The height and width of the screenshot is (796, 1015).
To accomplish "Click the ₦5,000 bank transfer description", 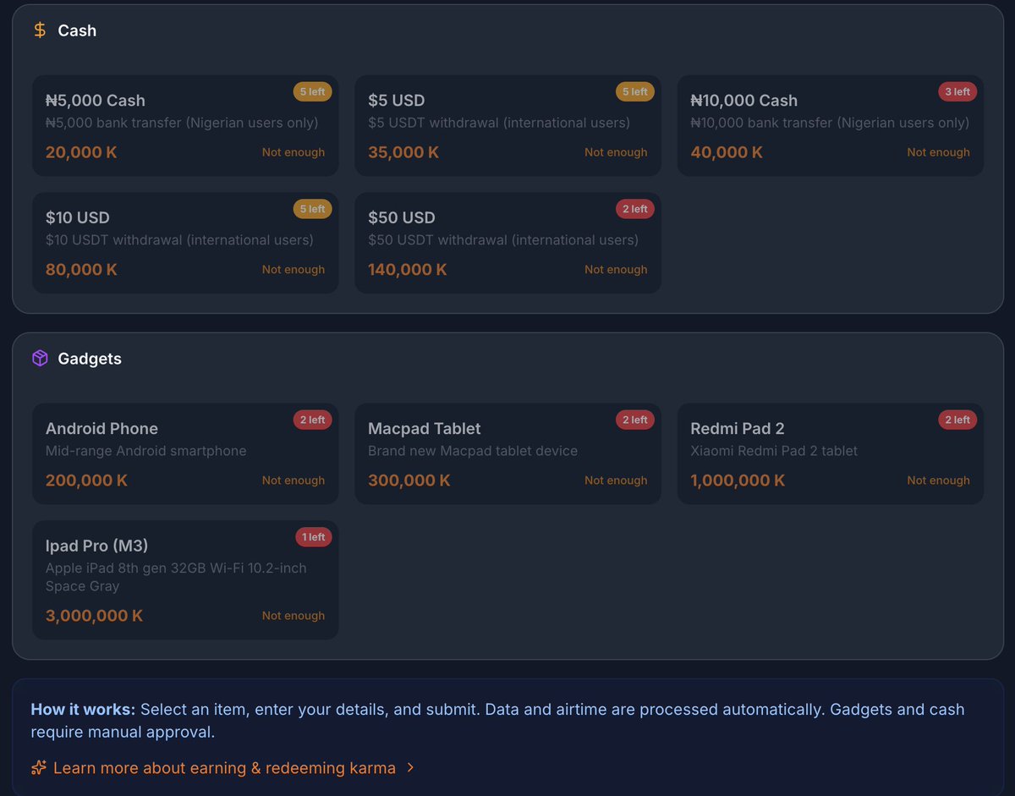I will [182, 123].
